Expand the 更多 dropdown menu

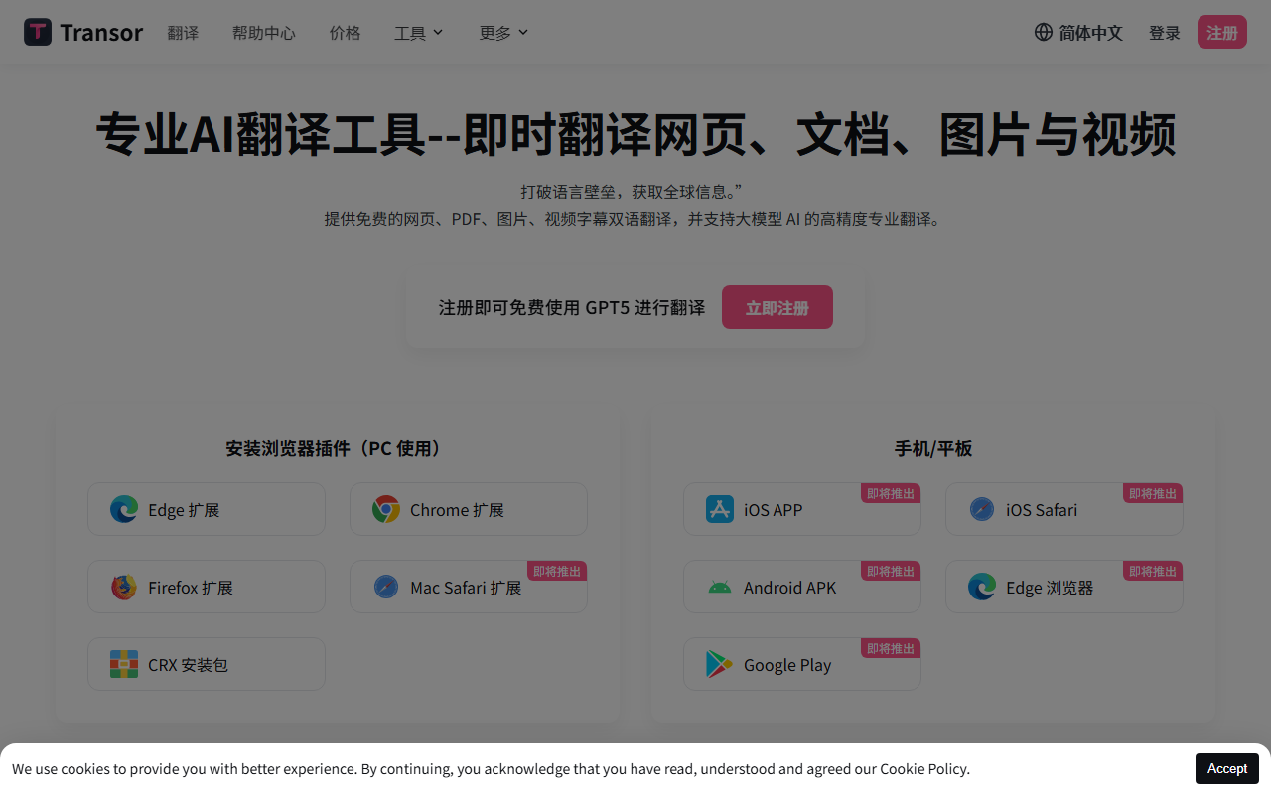(504, 33)
